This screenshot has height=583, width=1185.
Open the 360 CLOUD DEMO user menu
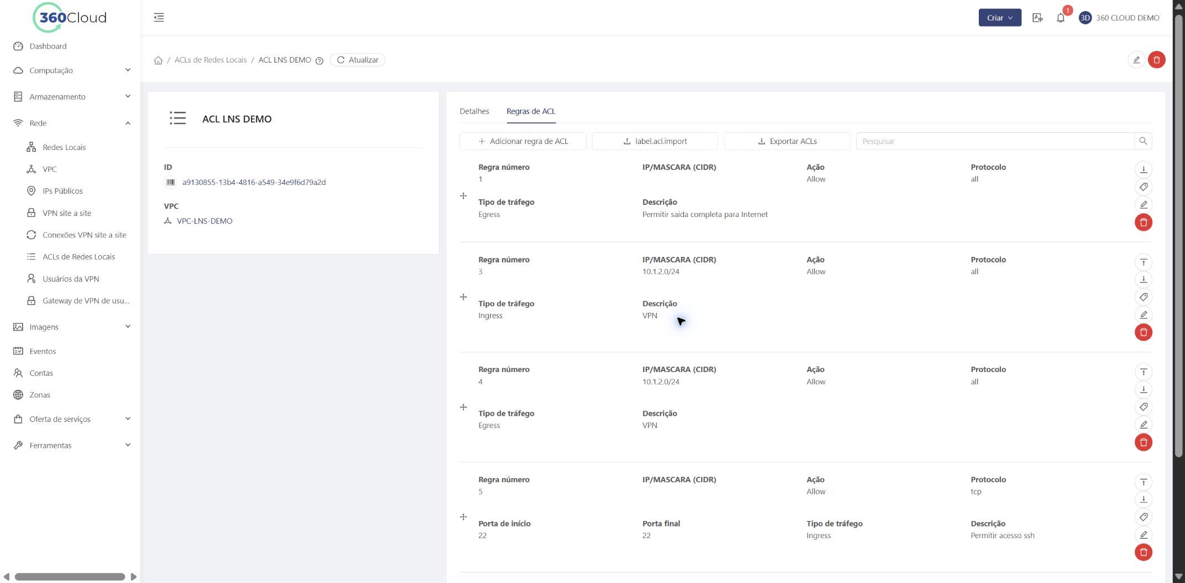pos(1119,18)
